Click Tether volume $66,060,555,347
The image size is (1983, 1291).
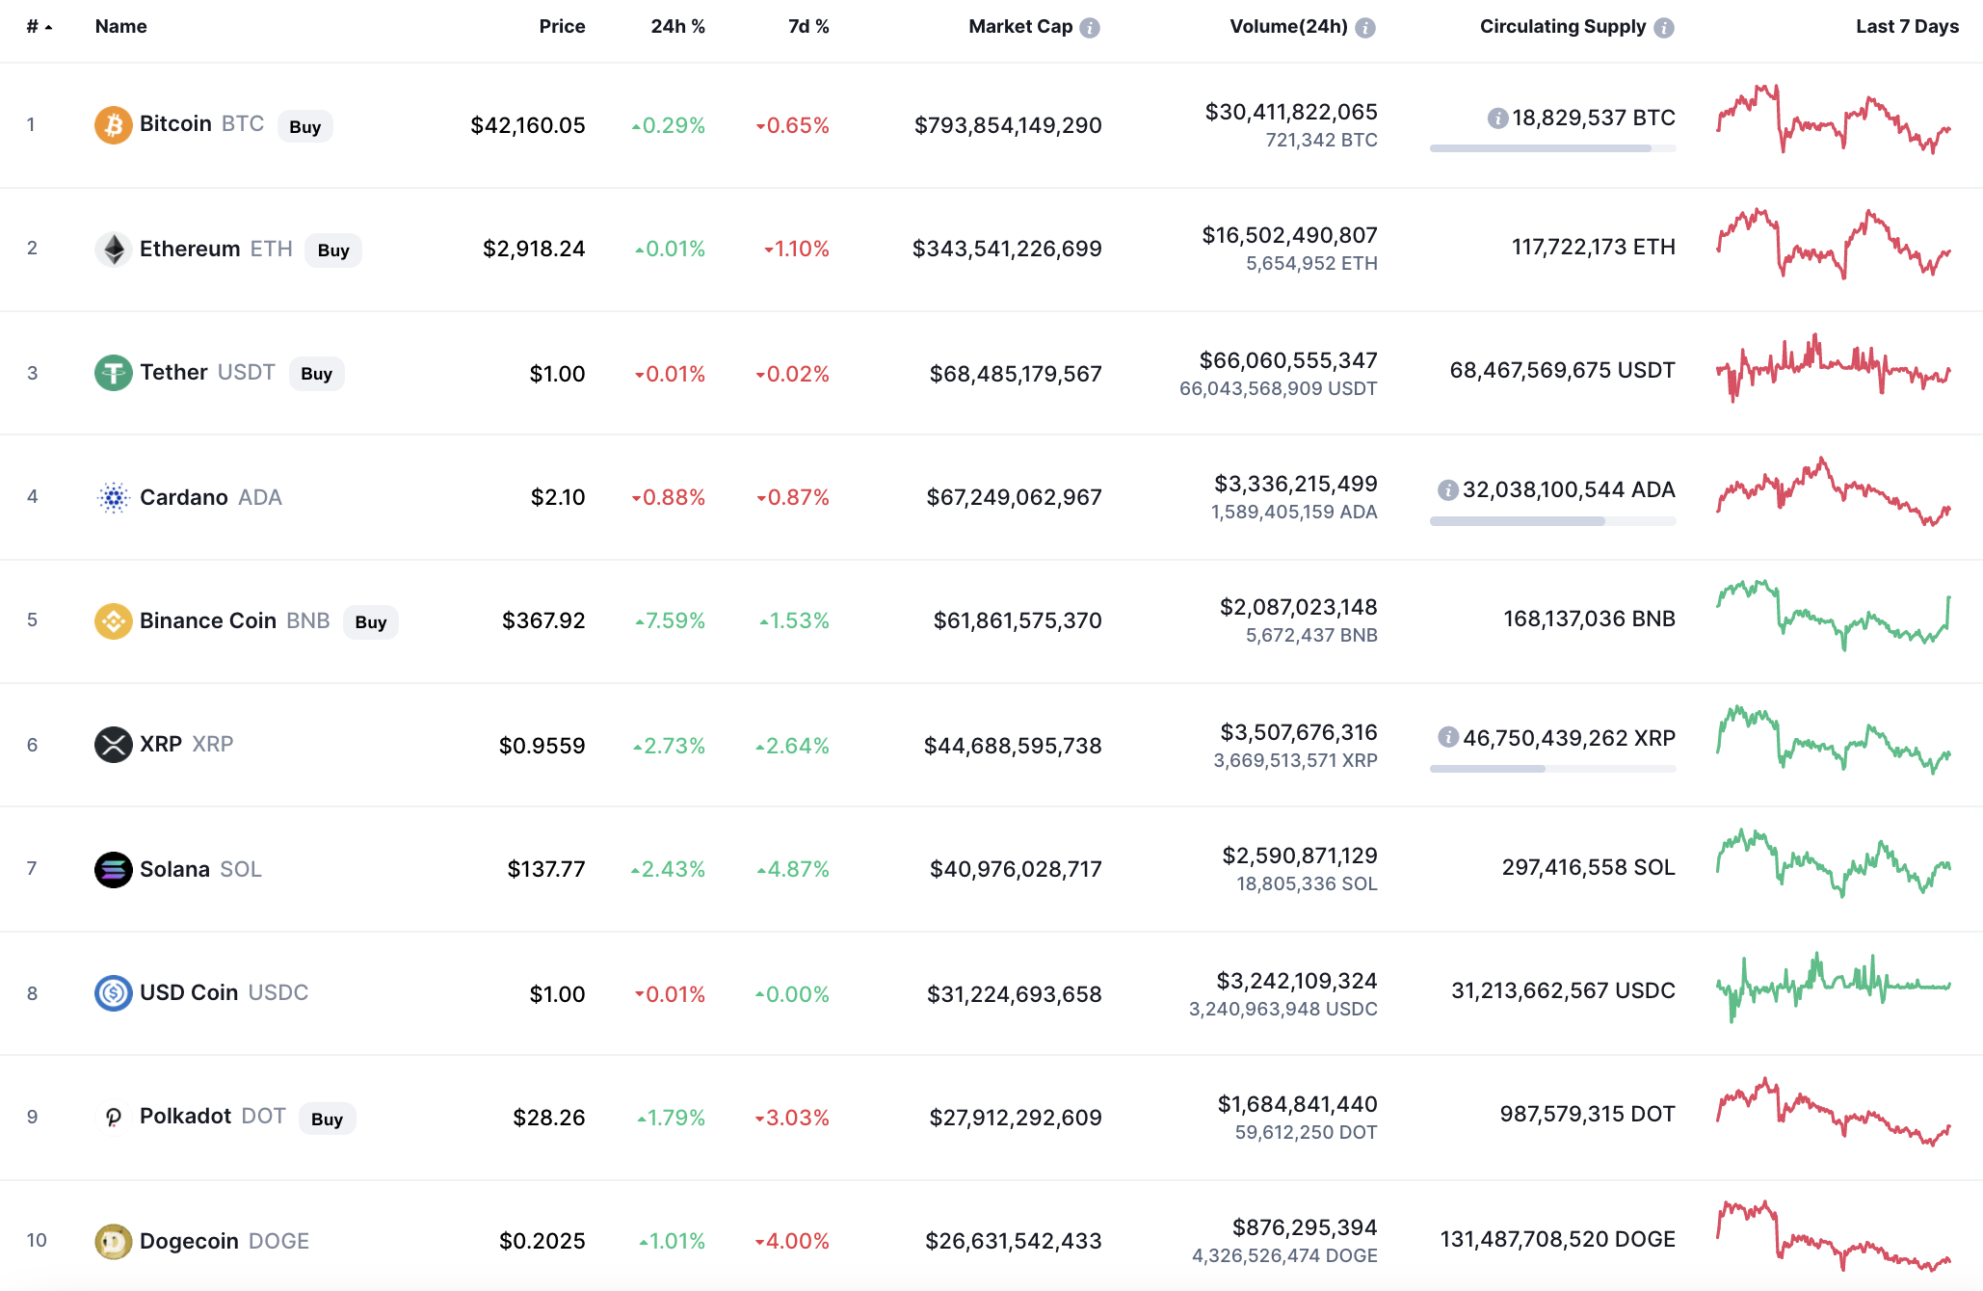1288,361
